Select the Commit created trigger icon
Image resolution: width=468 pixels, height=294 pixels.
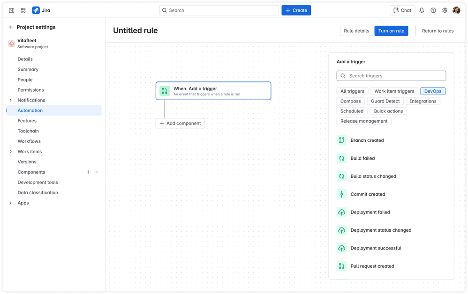(x=342, y=194)
